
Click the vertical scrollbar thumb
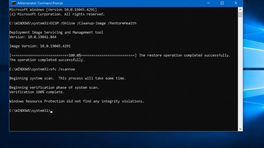click(x=240, y=15)
